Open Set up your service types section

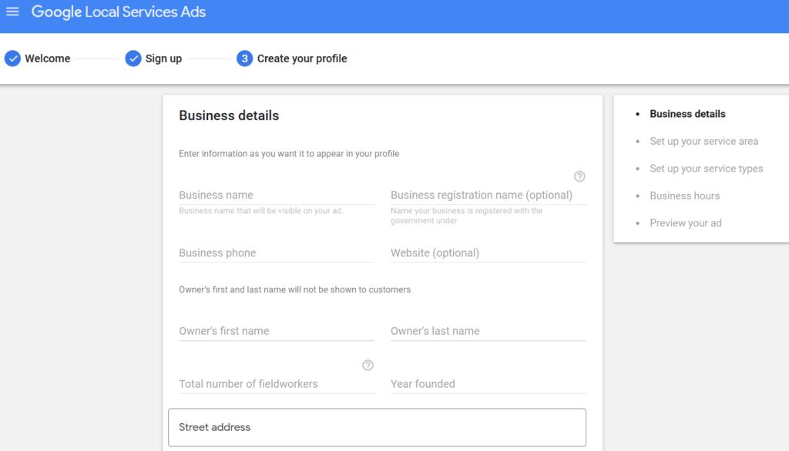[706, 169]
